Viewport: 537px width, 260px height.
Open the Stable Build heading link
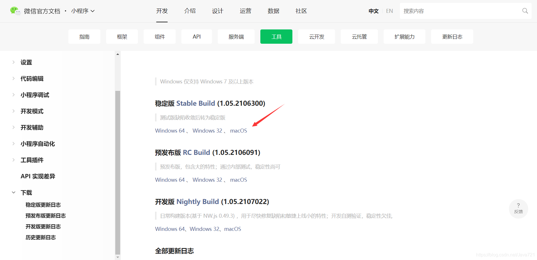pyautogui.click(x=196, y=103)
